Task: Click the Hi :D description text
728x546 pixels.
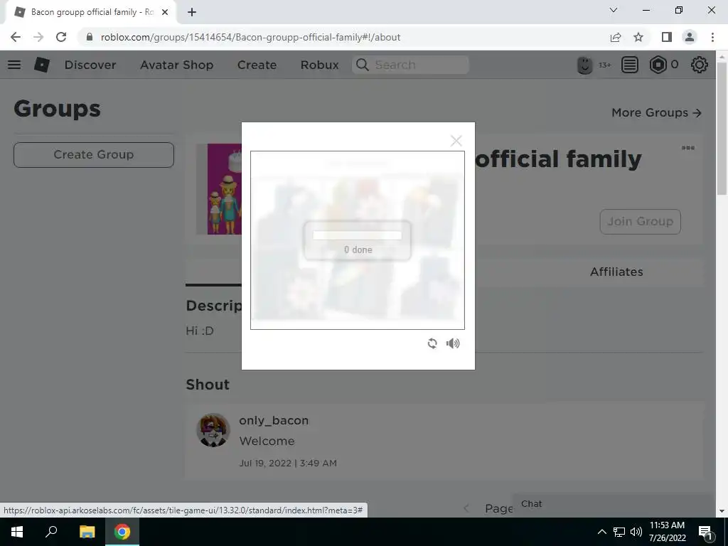Action: 200,331
